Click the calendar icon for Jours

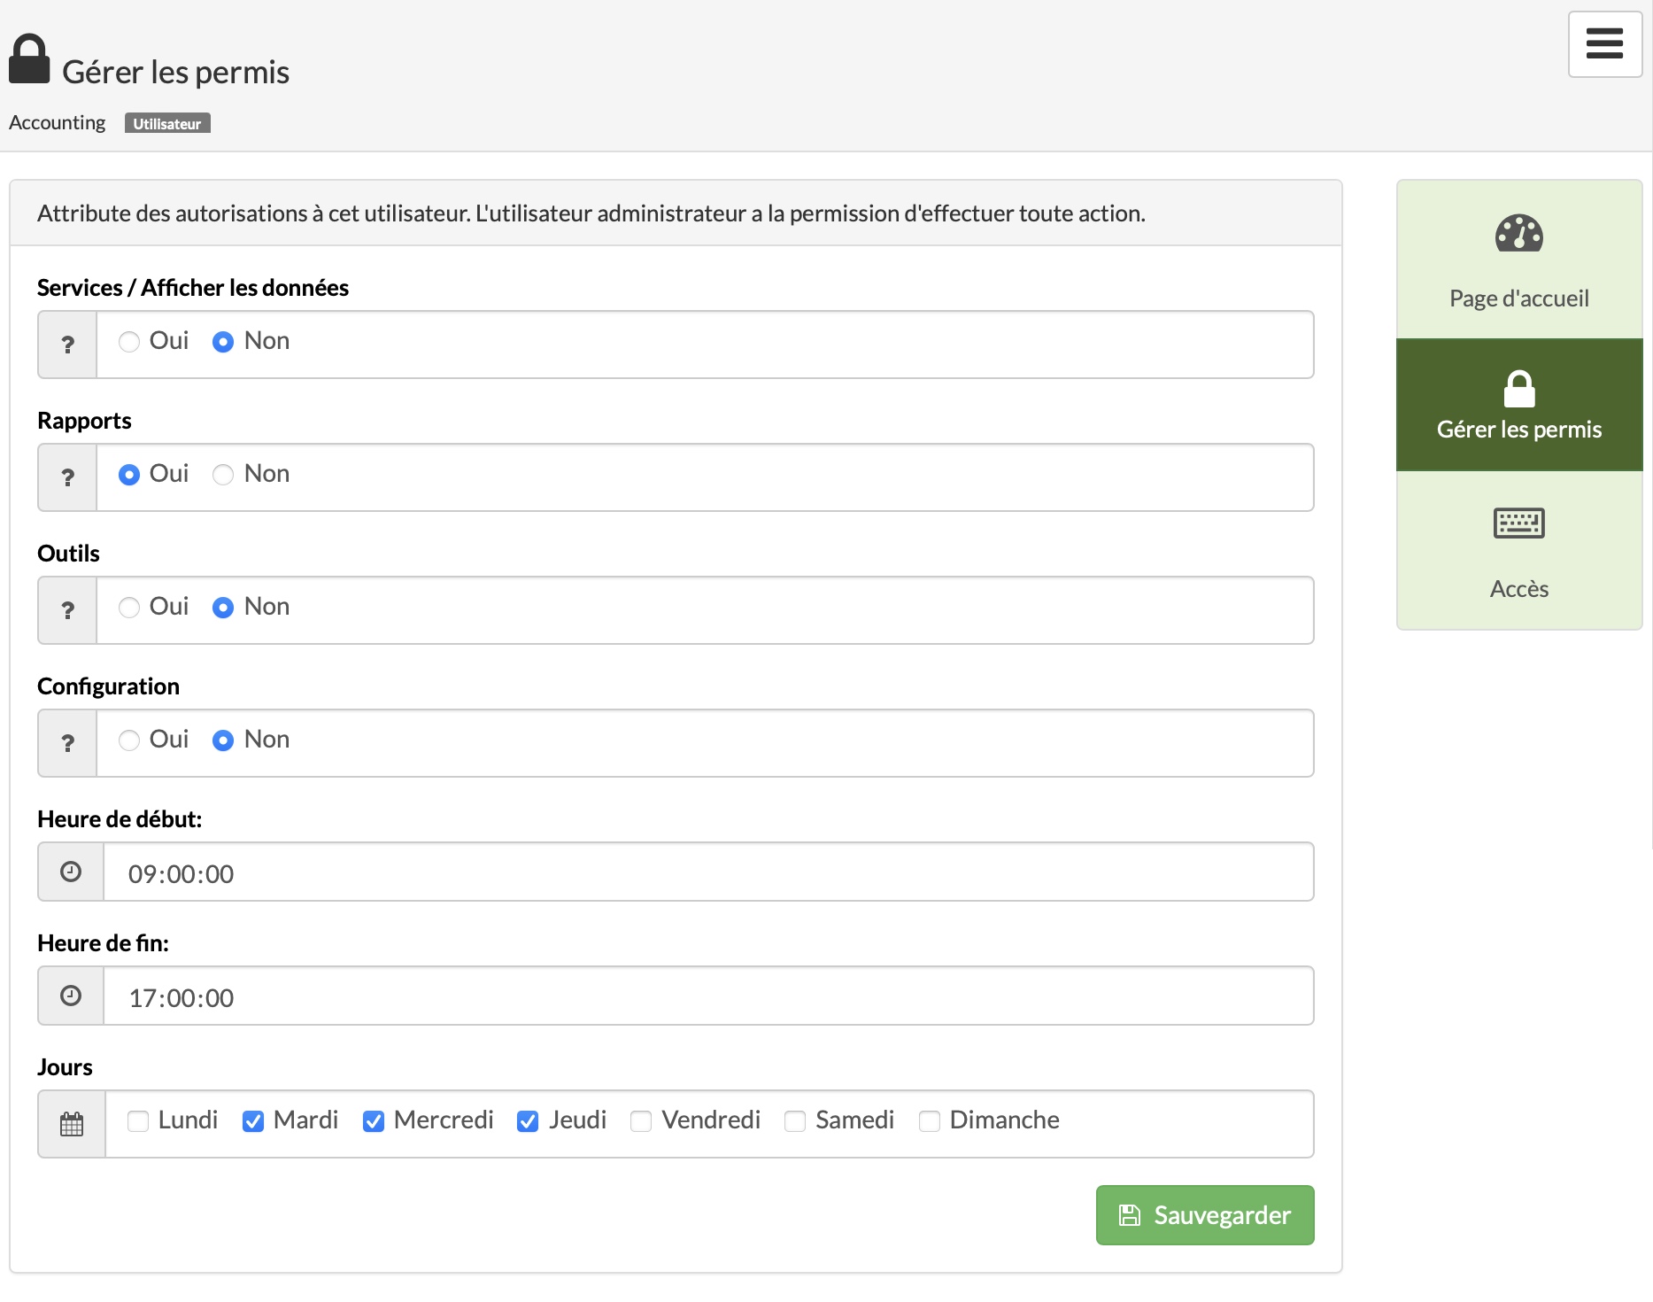click(72, 1124)
